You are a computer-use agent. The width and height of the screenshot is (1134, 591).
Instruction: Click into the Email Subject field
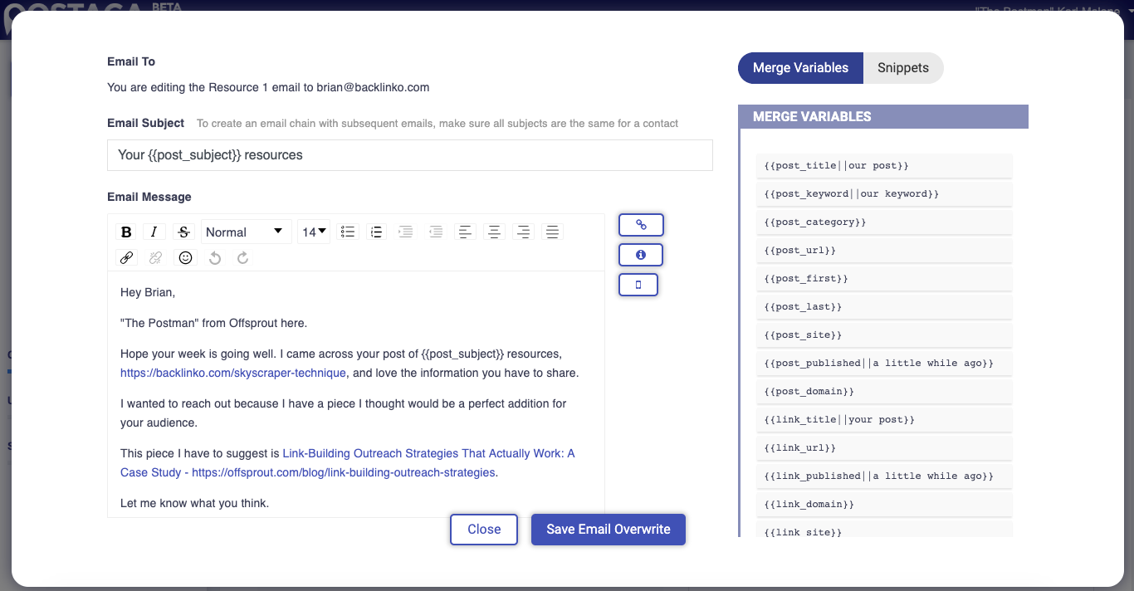(410, 155)
